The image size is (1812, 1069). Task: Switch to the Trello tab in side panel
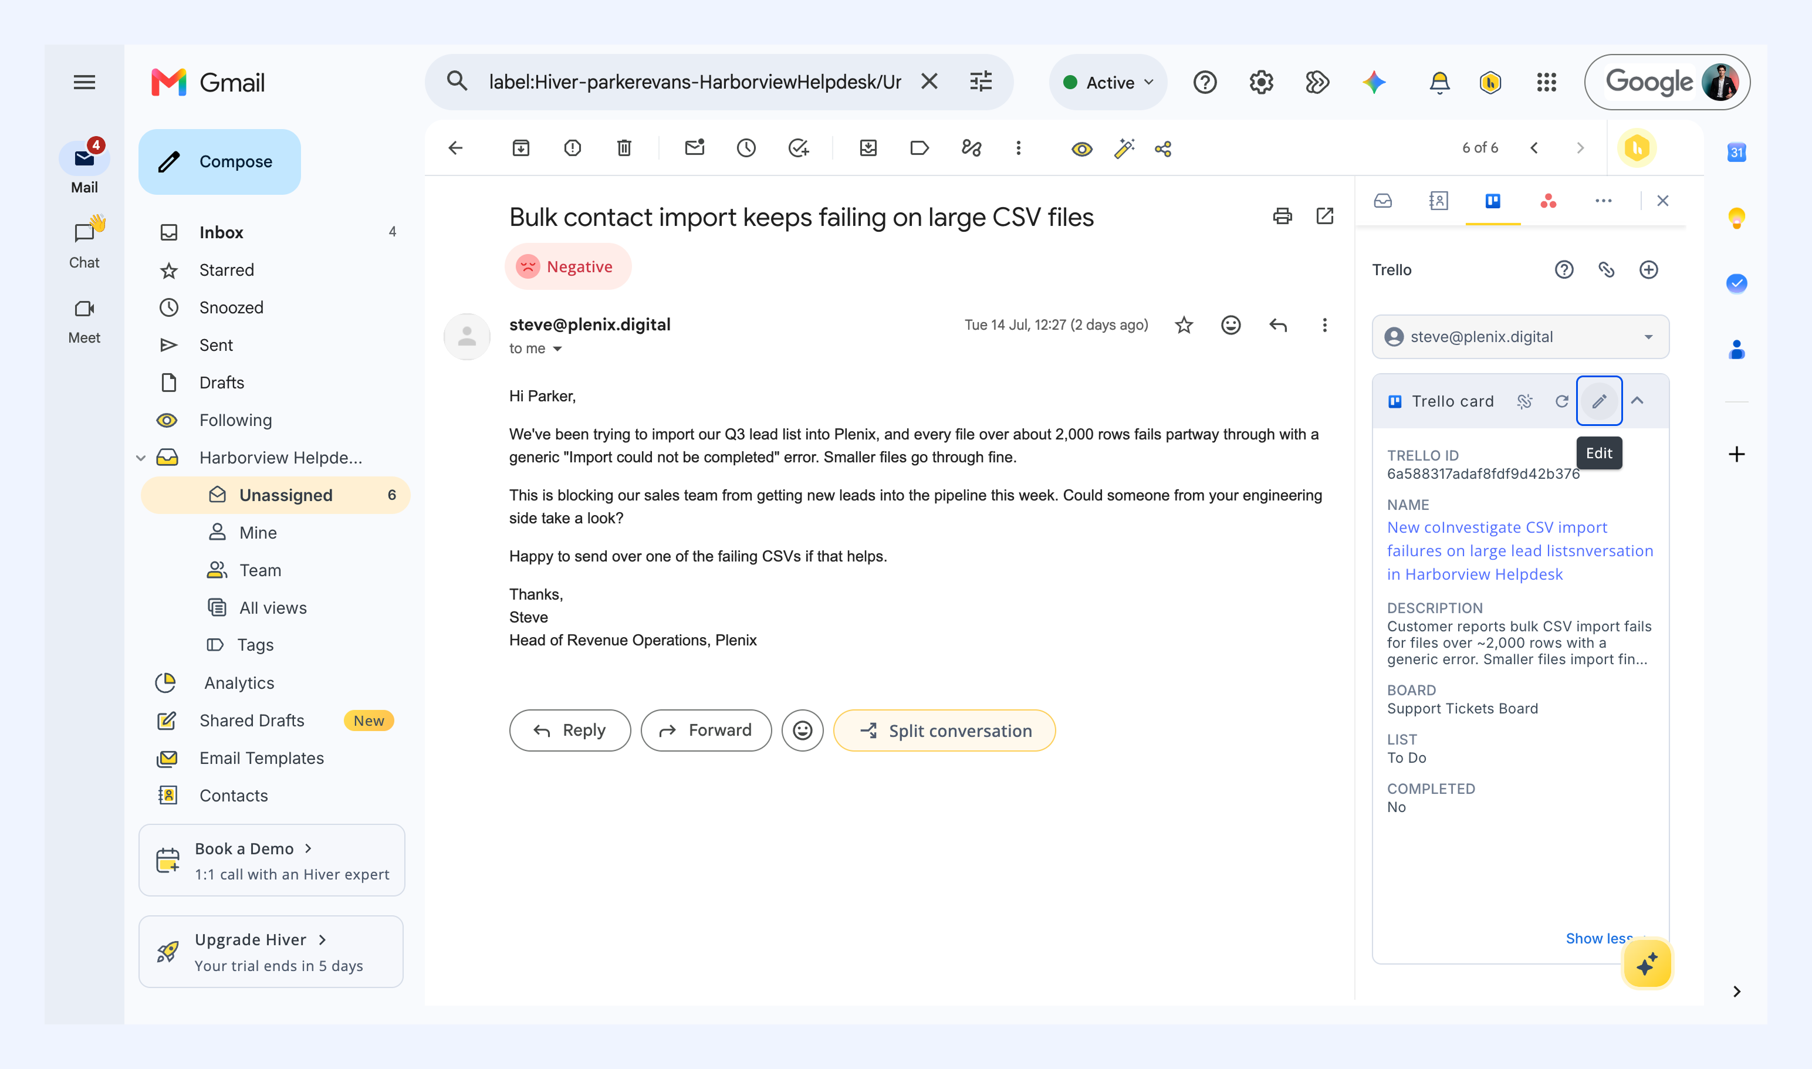(x=1493, y=201)
